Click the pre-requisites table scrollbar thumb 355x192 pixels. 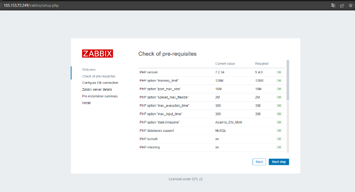(x=288, y=80)
